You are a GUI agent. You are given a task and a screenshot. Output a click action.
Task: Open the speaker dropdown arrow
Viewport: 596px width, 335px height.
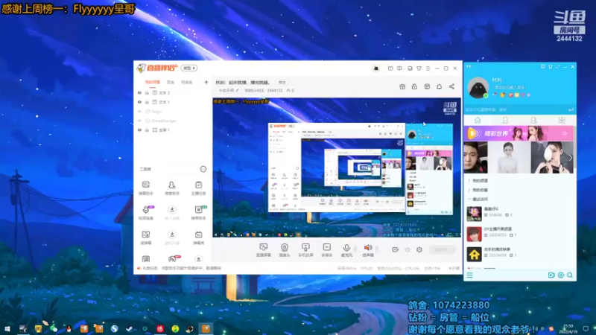tap(377, 249)
